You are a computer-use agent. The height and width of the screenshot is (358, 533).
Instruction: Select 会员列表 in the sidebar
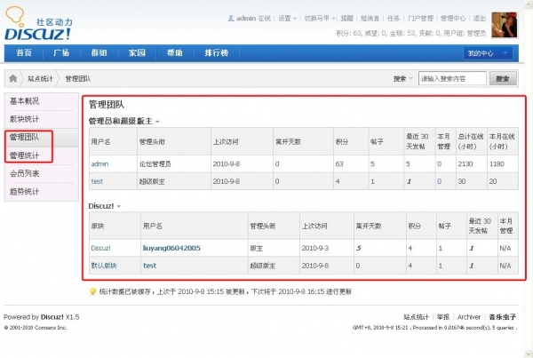point(25,173)
